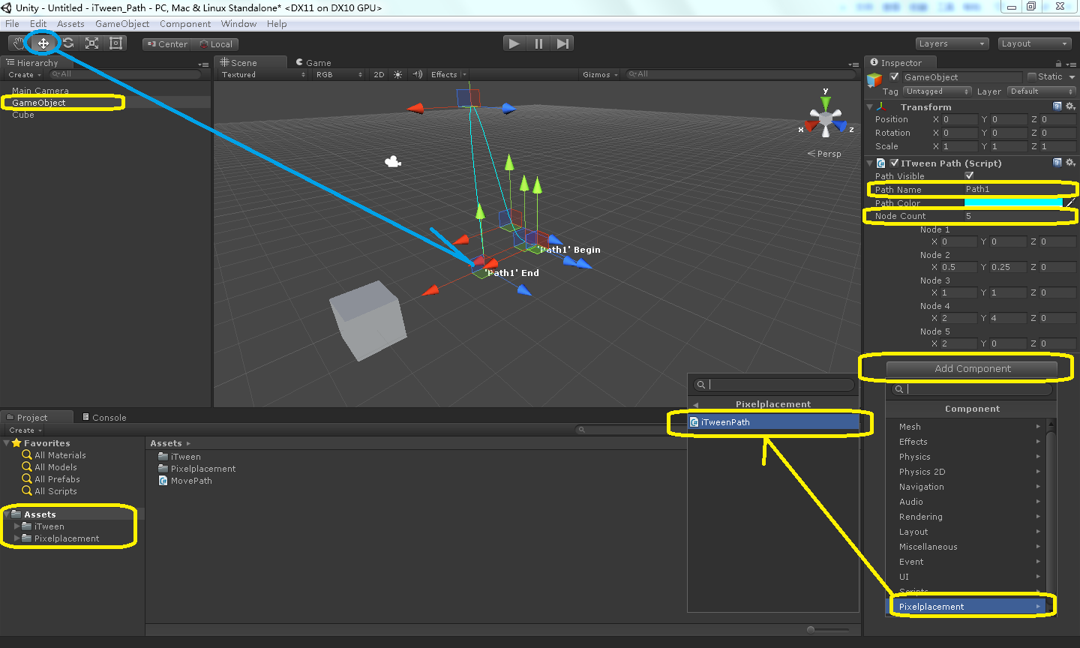Toggle GameObject active checkbox
The height and width of the screenshot is (648, 1080).
click(x=894, y=76)
